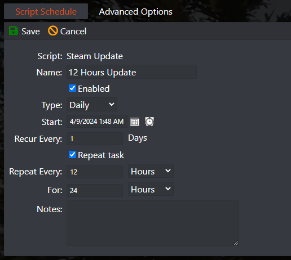
Task: Expand the For duration Hours dropdown
Action: (151, 189)
